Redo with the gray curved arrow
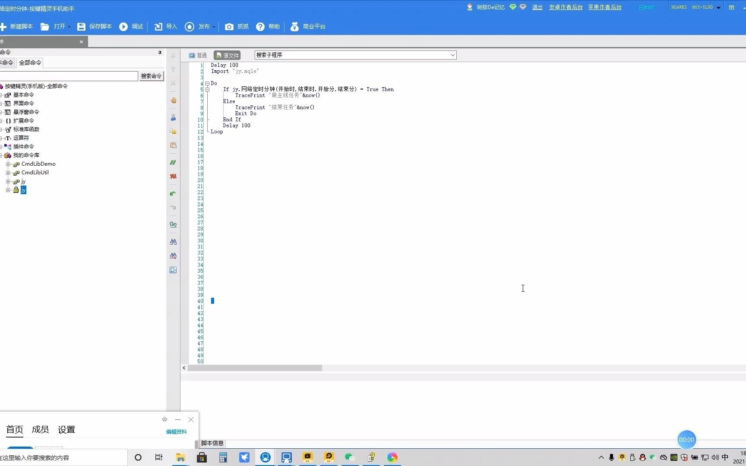This screenshot has height=466, width=746. pos(173,208)
